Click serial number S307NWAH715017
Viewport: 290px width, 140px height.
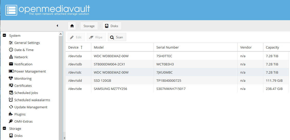(171, 89)
